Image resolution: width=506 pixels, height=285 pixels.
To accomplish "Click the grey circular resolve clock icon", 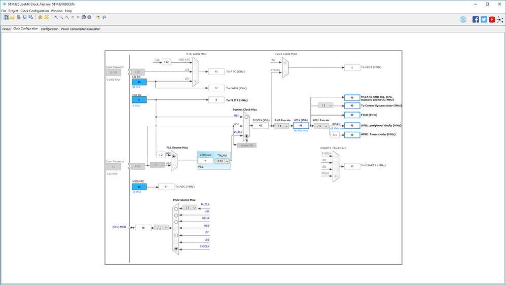I will tap(89, 17).
